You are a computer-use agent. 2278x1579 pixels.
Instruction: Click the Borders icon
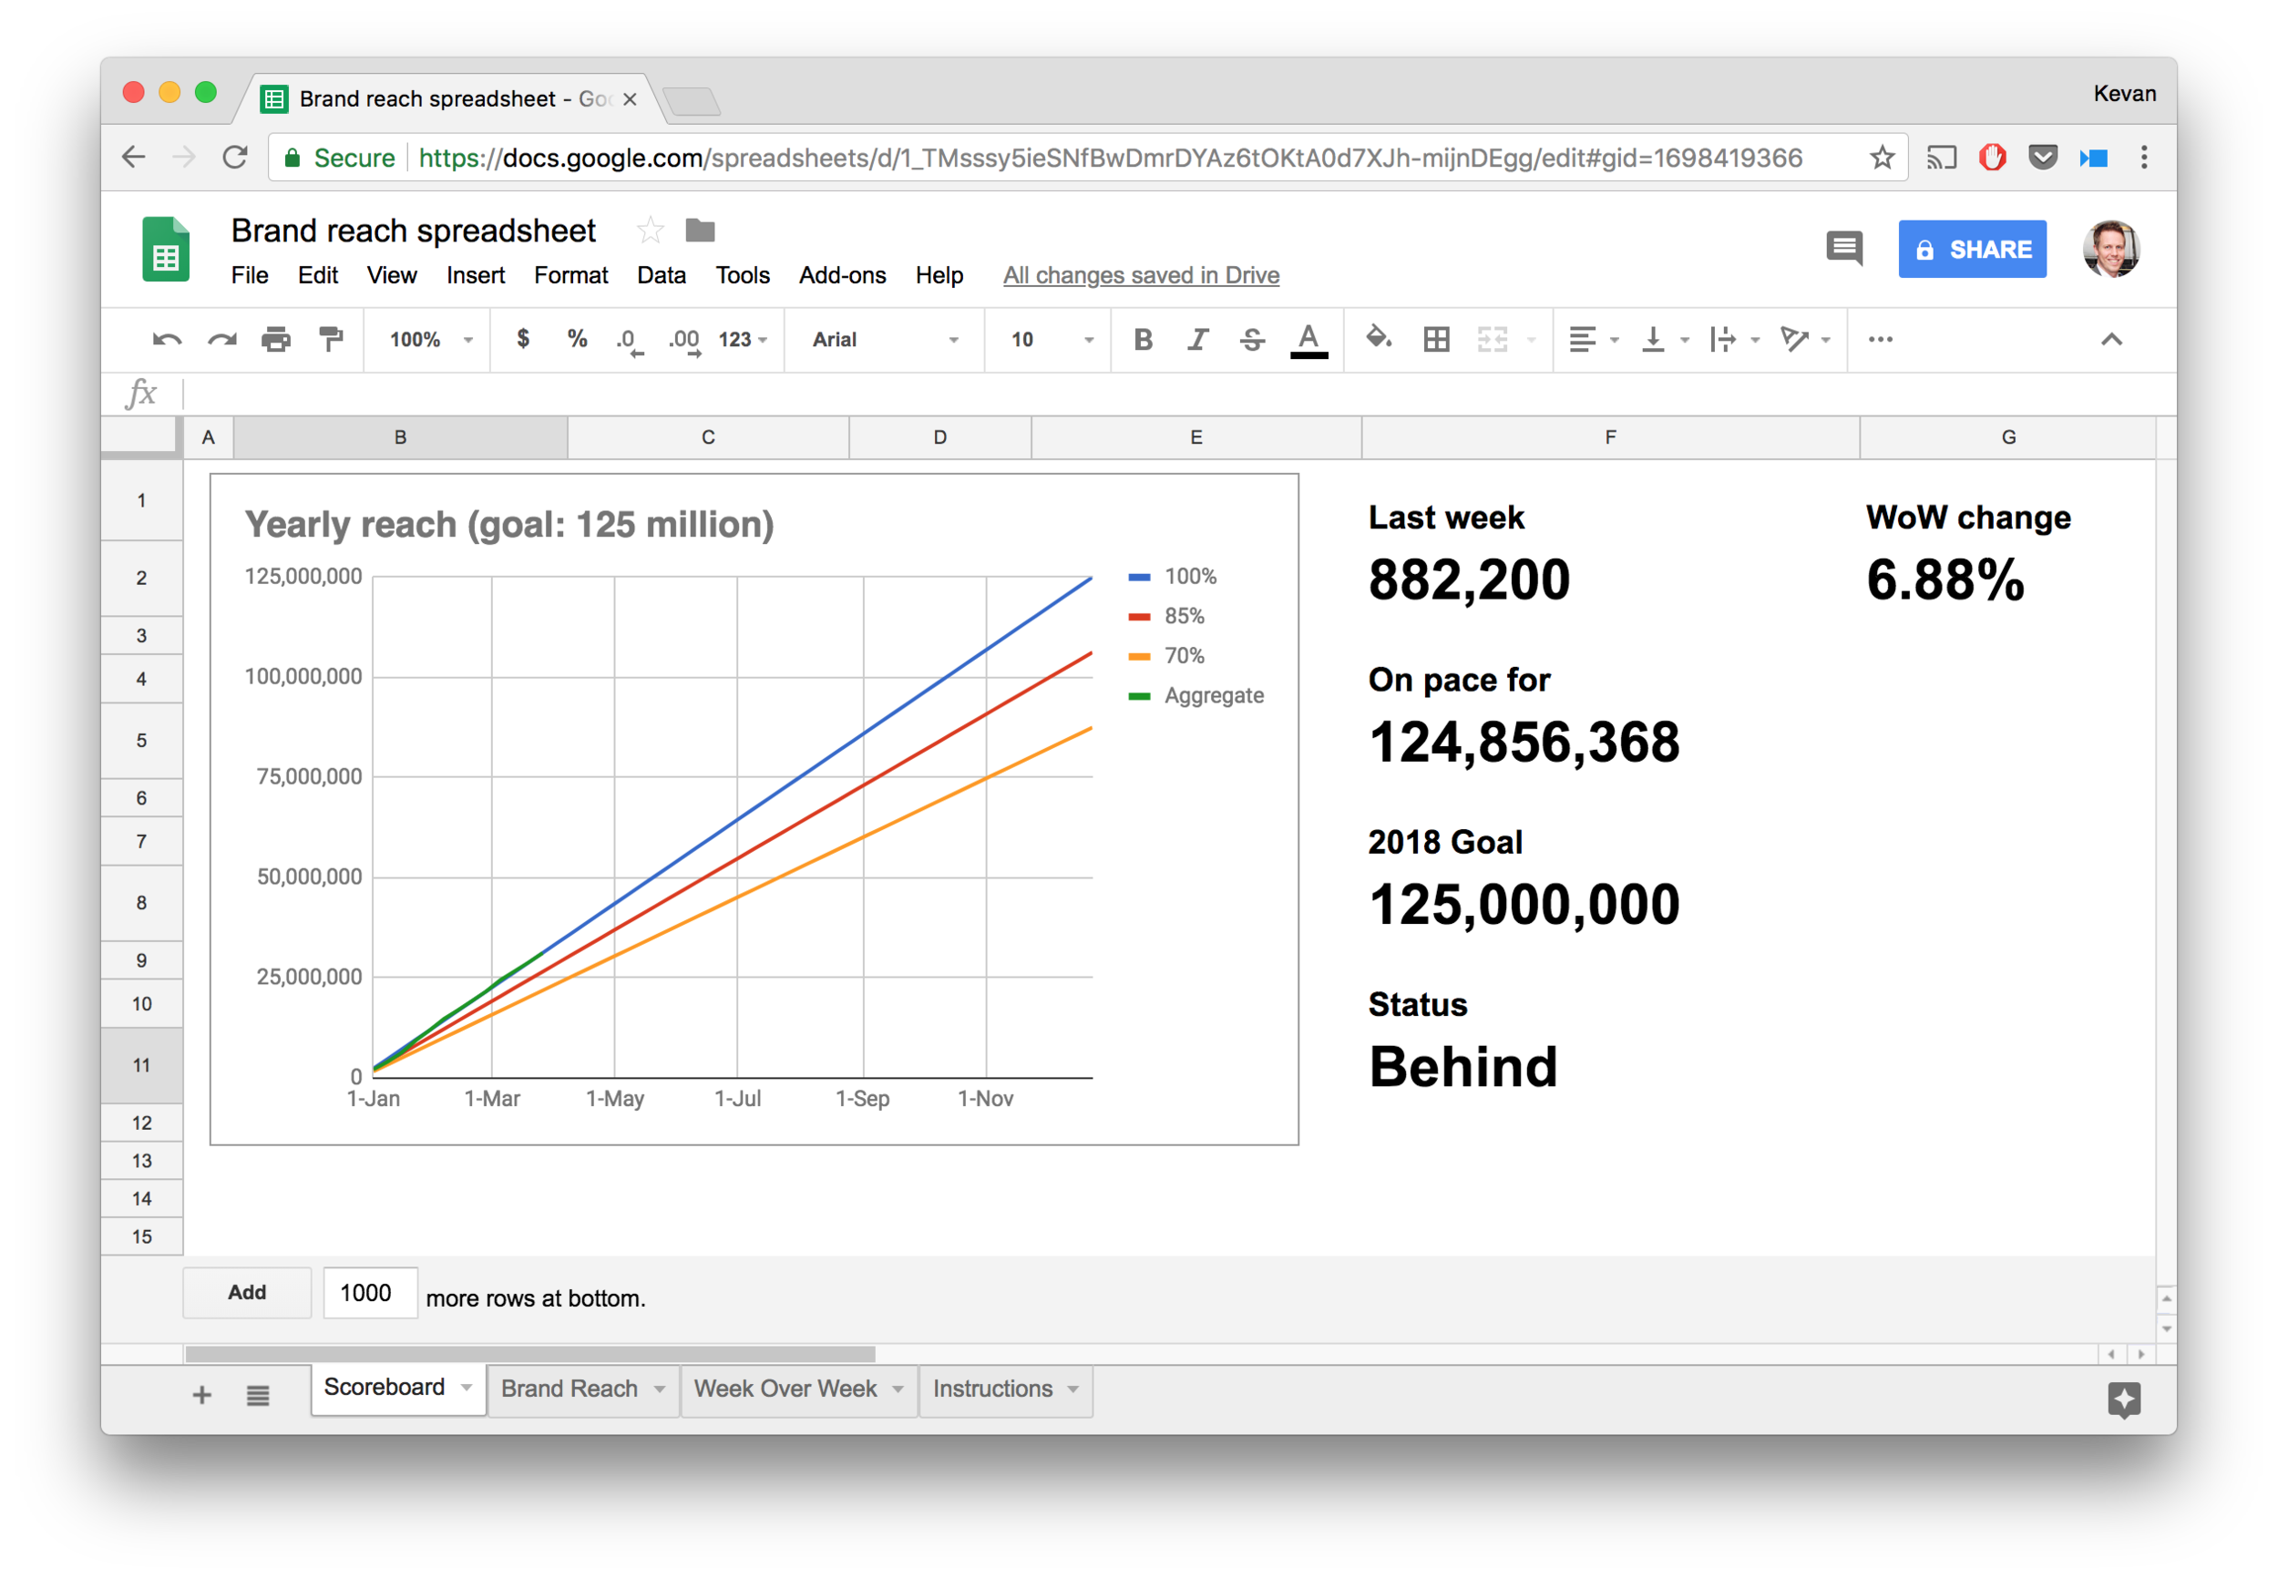[x=1436, y=341]
